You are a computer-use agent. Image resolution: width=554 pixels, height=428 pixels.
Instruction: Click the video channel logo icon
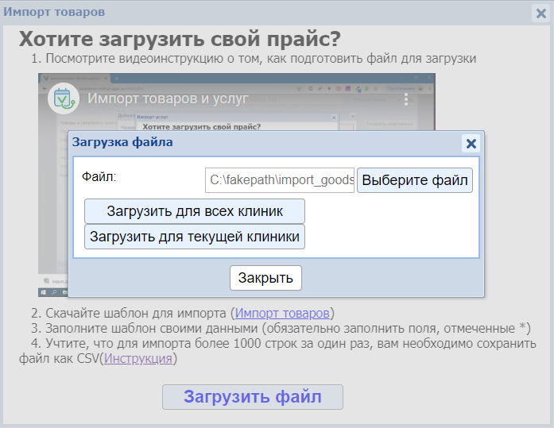click(x=62, y=98)
